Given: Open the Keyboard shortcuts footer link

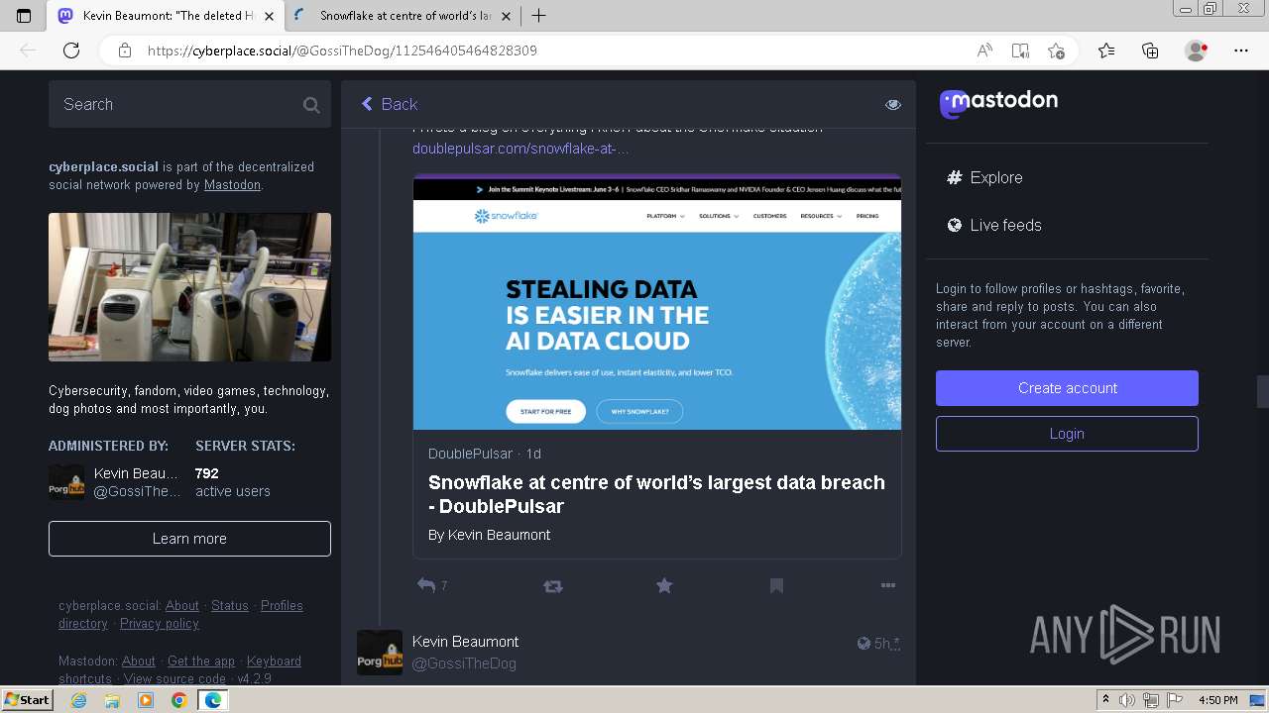Looking at the screenshot, I should (x=179, y=670).
